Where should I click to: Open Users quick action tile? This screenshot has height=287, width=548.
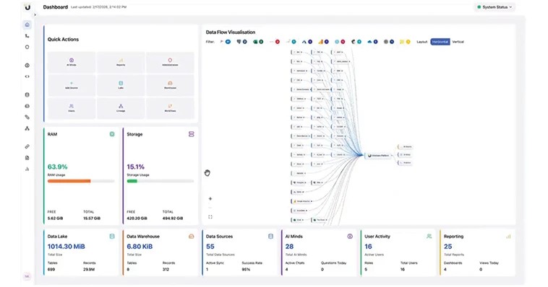(72, 108)
